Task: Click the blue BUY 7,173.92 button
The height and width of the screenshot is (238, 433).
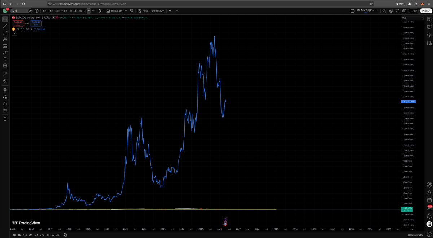Action: 36,23
